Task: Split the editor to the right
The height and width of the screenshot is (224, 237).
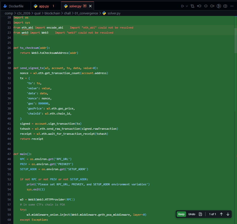Action: click(x=225, y=6)
